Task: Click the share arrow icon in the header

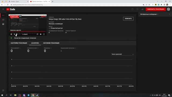Action: point(142,9)
